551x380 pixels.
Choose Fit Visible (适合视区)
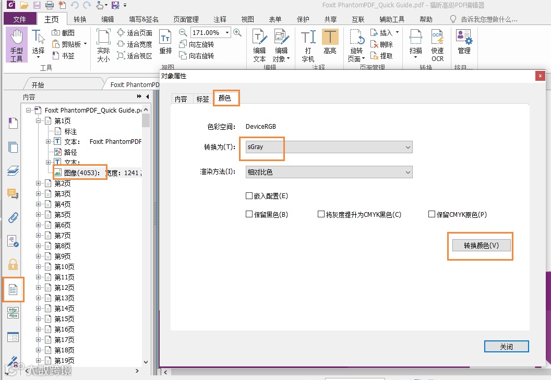(x=135, y=55)
